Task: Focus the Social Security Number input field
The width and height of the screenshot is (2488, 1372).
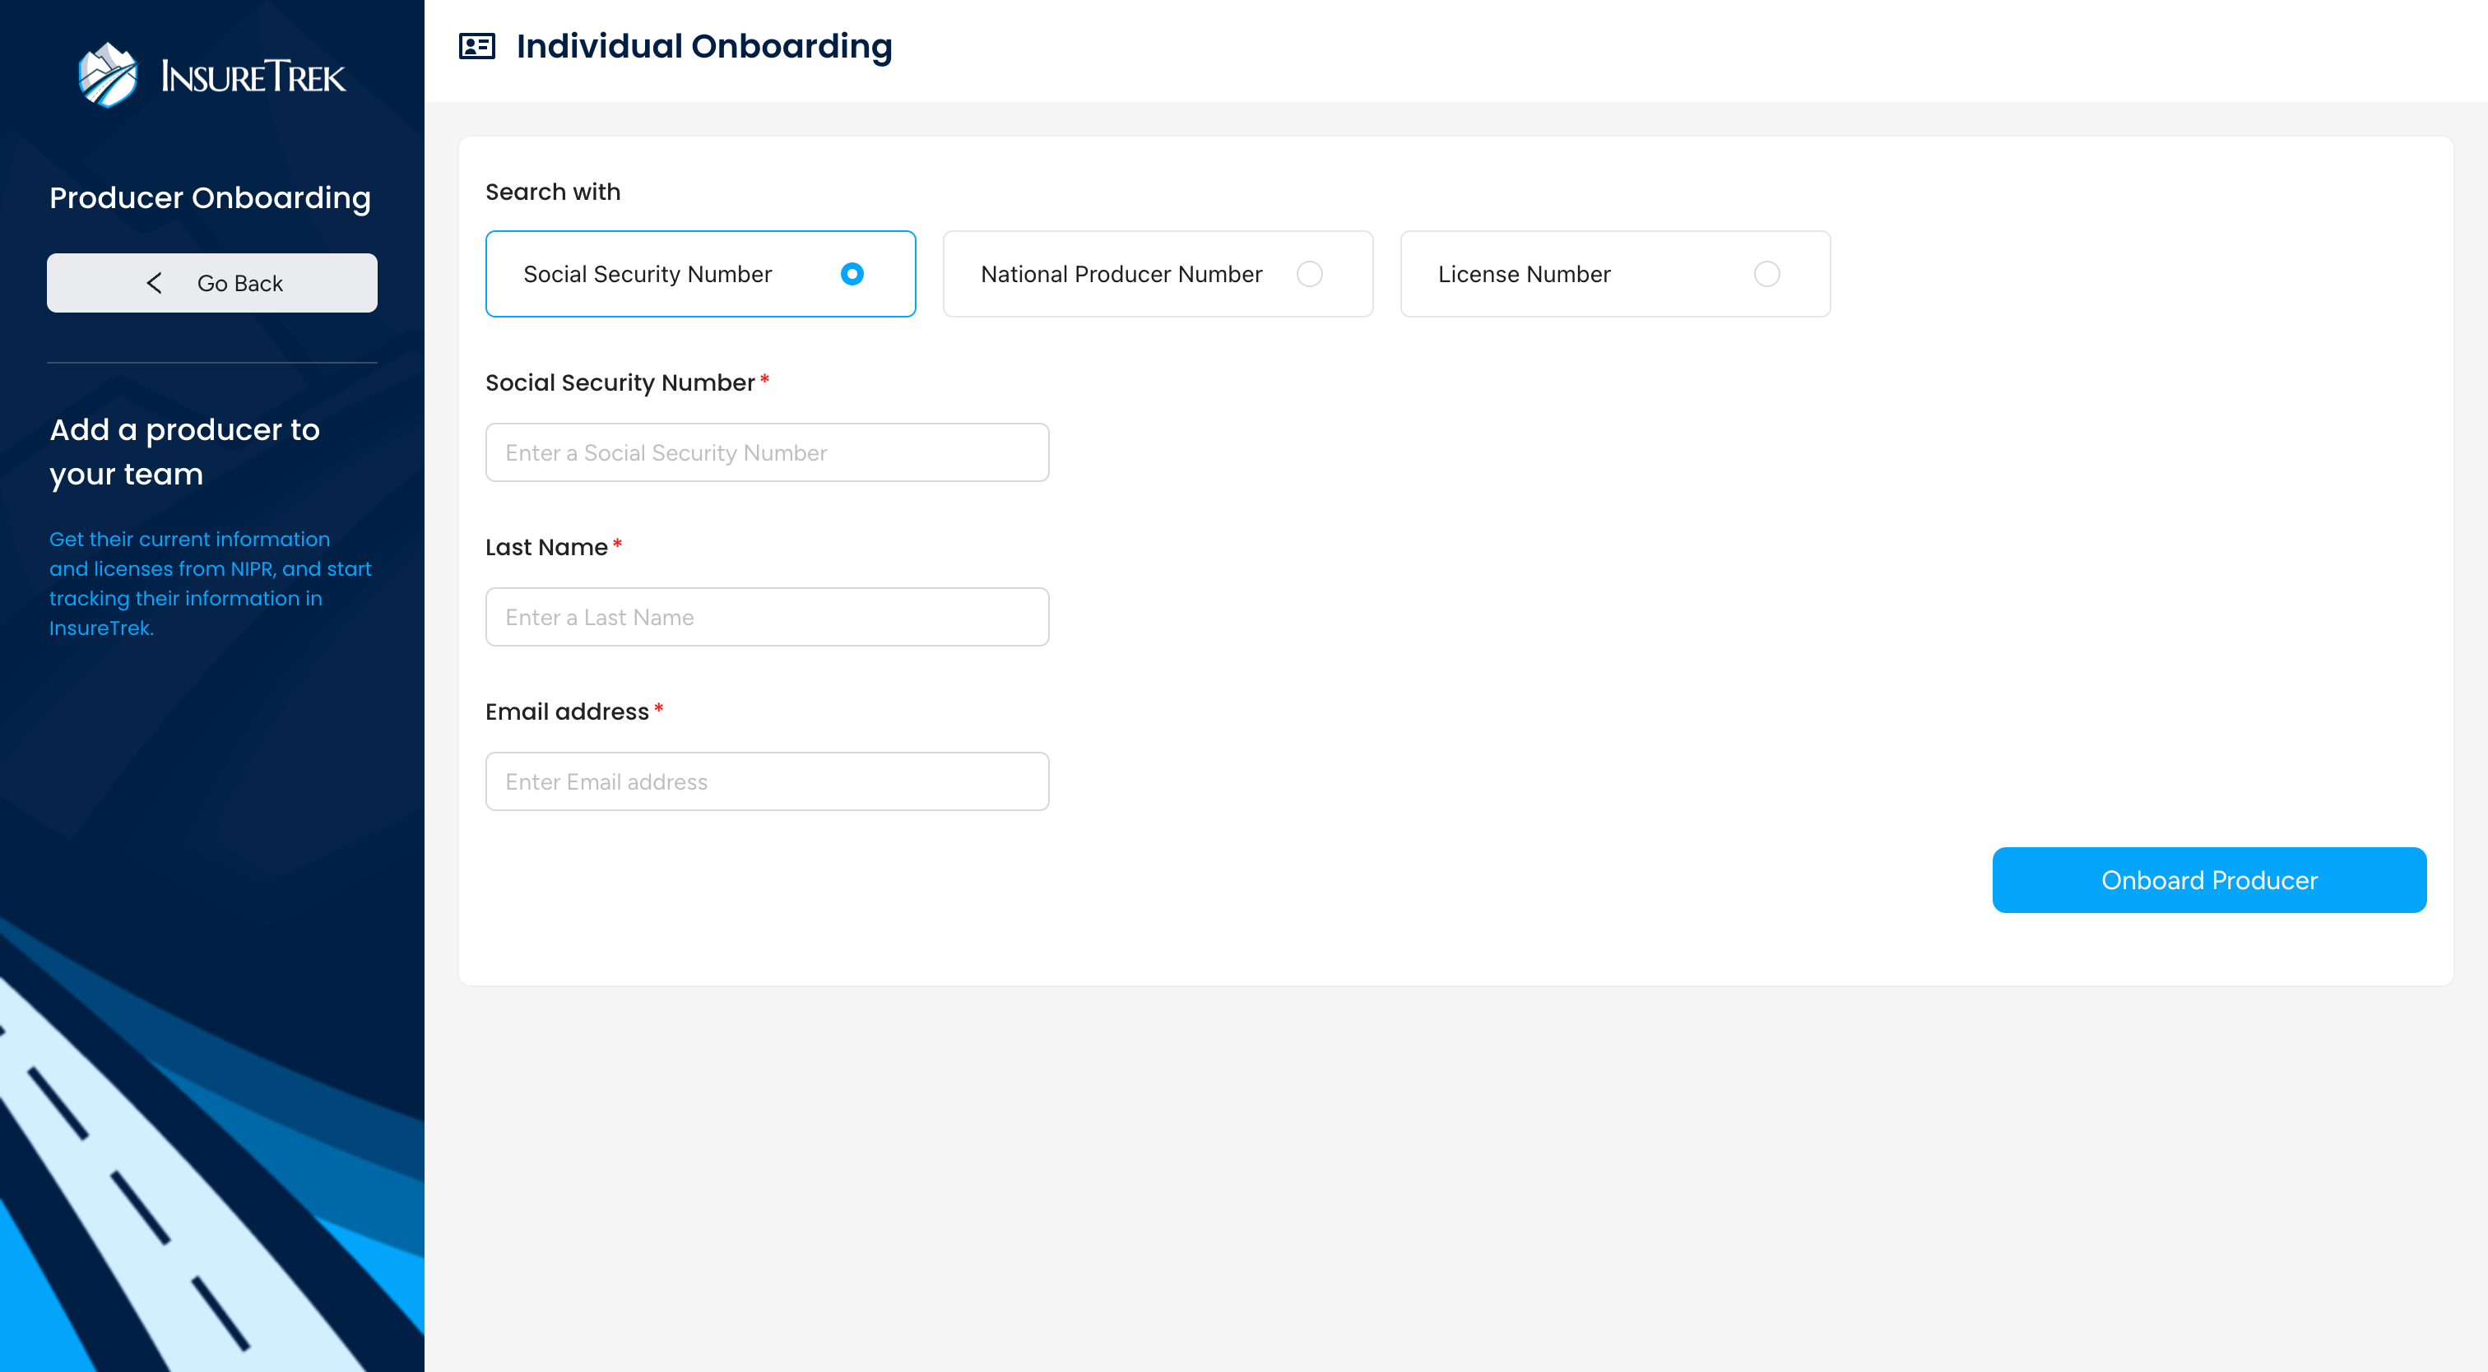Action: [x=767, y=453]
